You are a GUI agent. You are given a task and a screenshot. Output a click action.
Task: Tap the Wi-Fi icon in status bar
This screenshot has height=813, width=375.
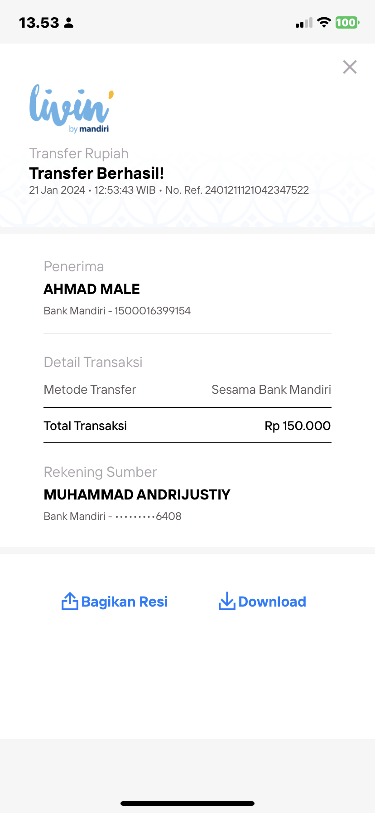click(324, 22)
